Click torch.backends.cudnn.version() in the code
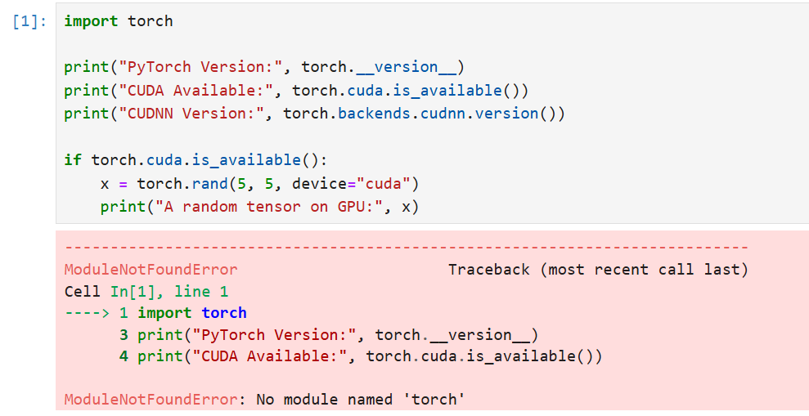 [424, 114]
